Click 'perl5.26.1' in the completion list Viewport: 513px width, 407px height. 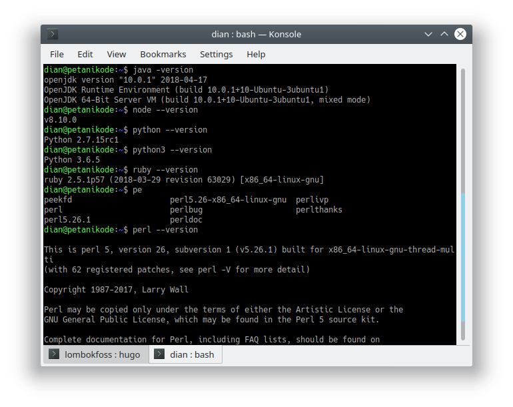[x=67, y=220]
